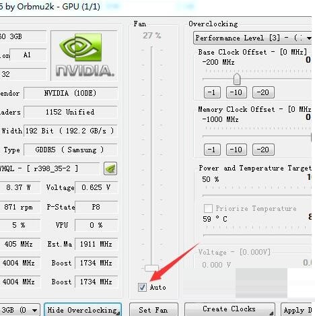Decrease base clock offset by 20
The width and height of the screenshot is (315, 316).
click(x=263, y=92)
